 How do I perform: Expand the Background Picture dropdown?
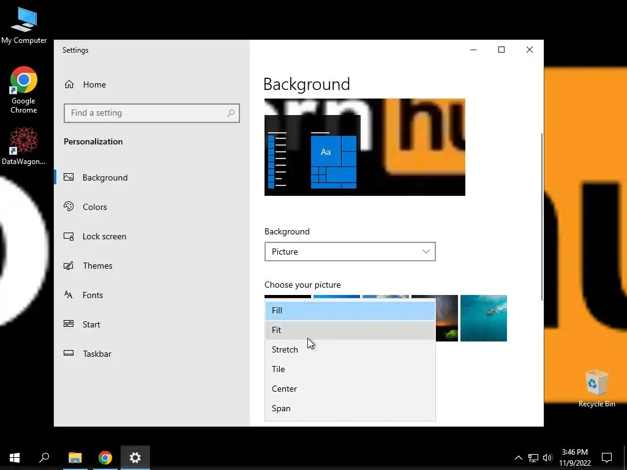tap(350, 252)
